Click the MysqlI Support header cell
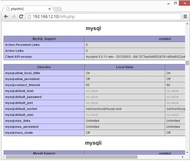Screen dimensions: 190x161 tap(44, 153)
